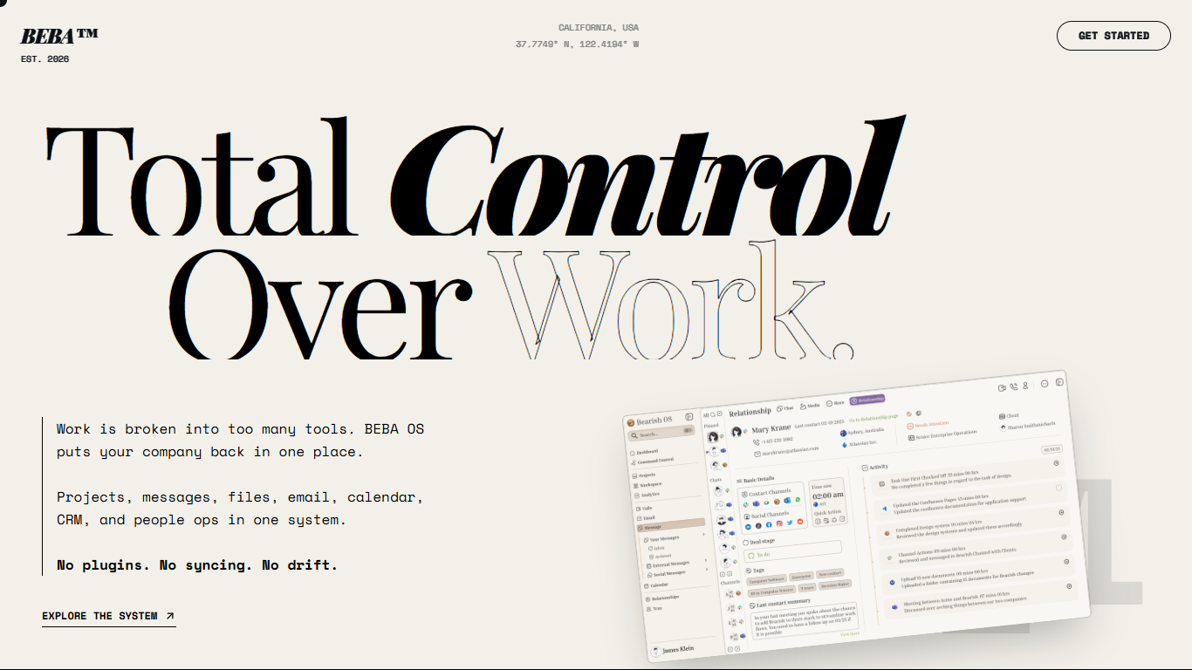Click the Instagram social channel icon
The height and width of the screenshot is (670, 1192).
point(779,523)
